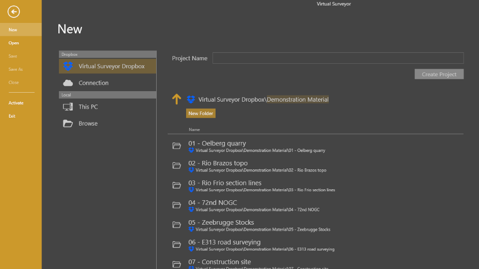Click folder icon of 05 - Zeebrugge Stocks

pyautogui.click(x=177, y=225)
